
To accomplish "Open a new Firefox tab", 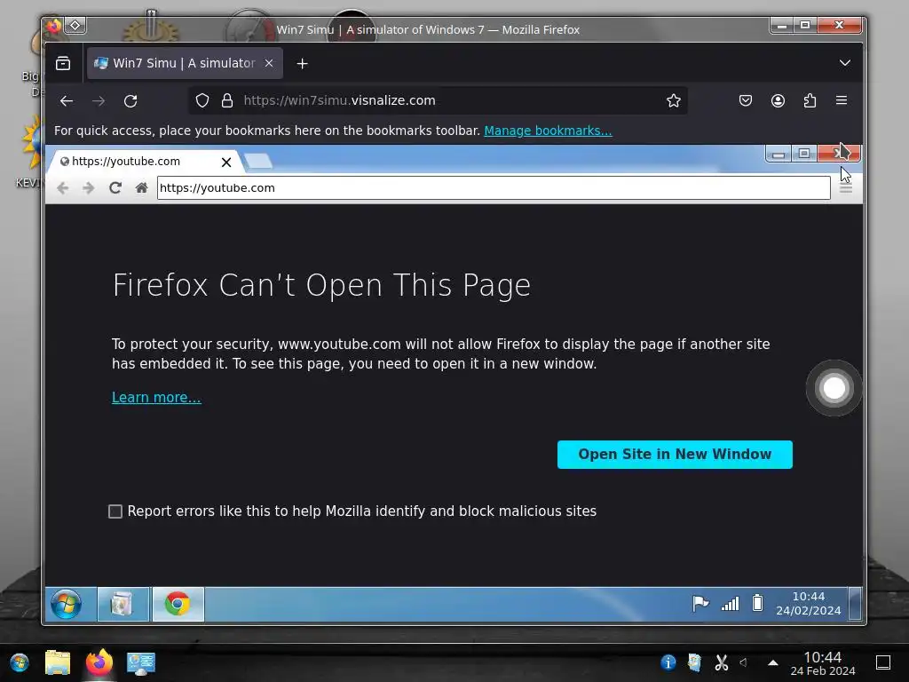I will pos(302,64).
